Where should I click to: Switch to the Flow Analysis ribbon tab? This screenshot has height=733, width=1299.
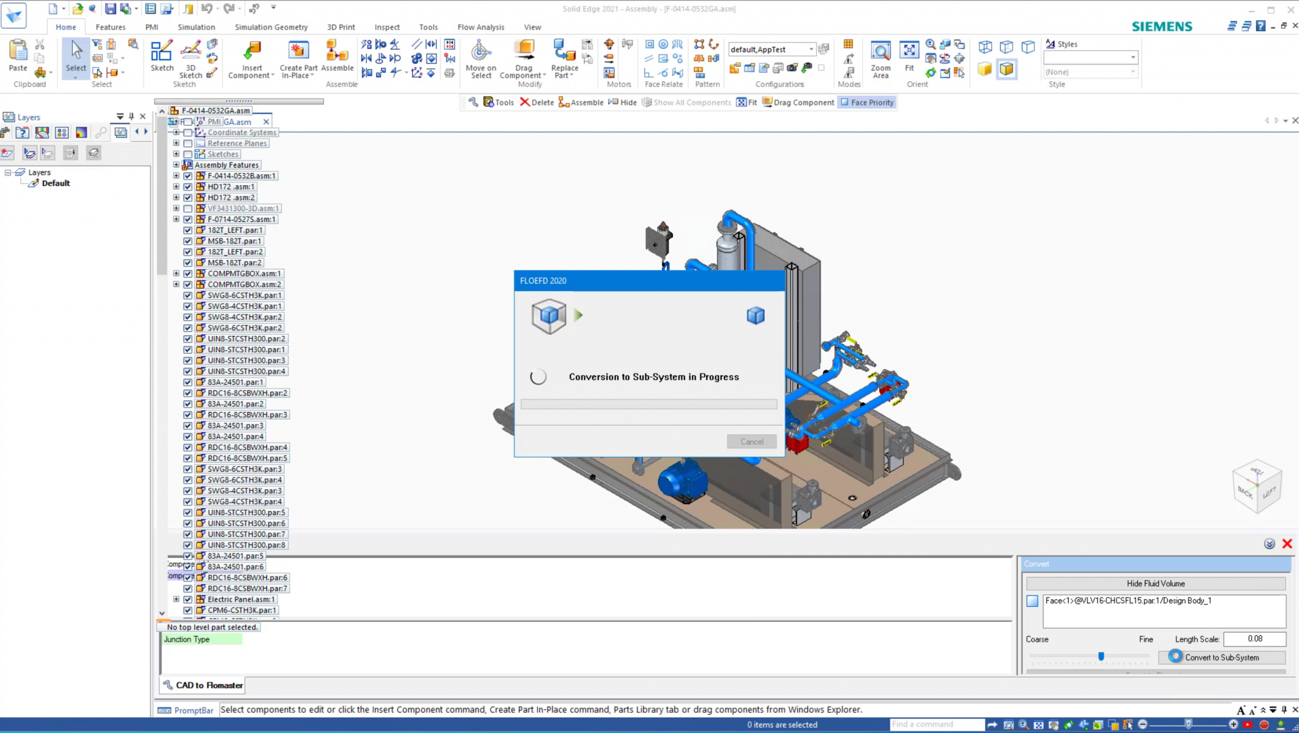(x=480, y=27)
